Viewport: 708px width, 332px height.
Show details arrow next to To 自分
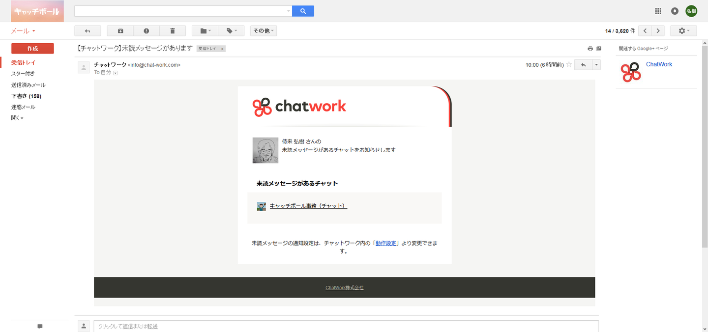116,73
